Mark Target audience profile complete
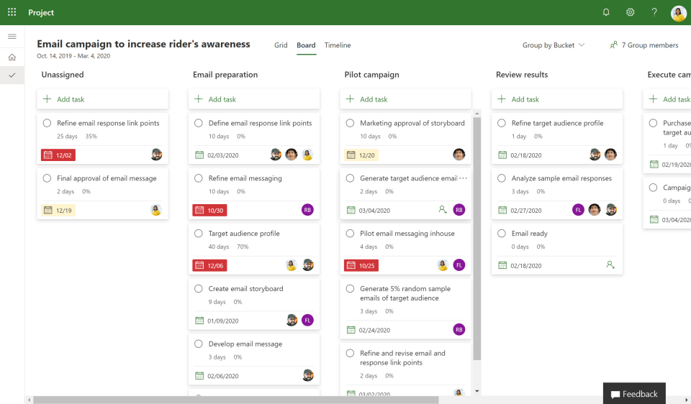This screenshot has height=404, width=691. click(x=199, y=234)
